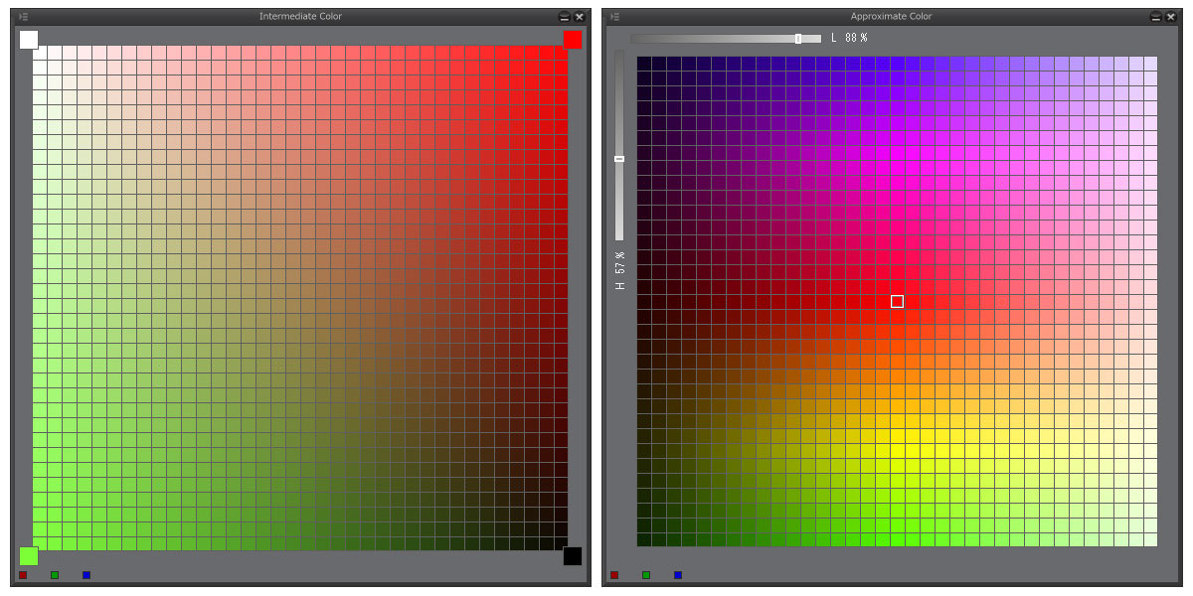Click the blue indicator in Intermediate Color
This screenshot has height=596, width=1193.
click(x=86, y=575)
